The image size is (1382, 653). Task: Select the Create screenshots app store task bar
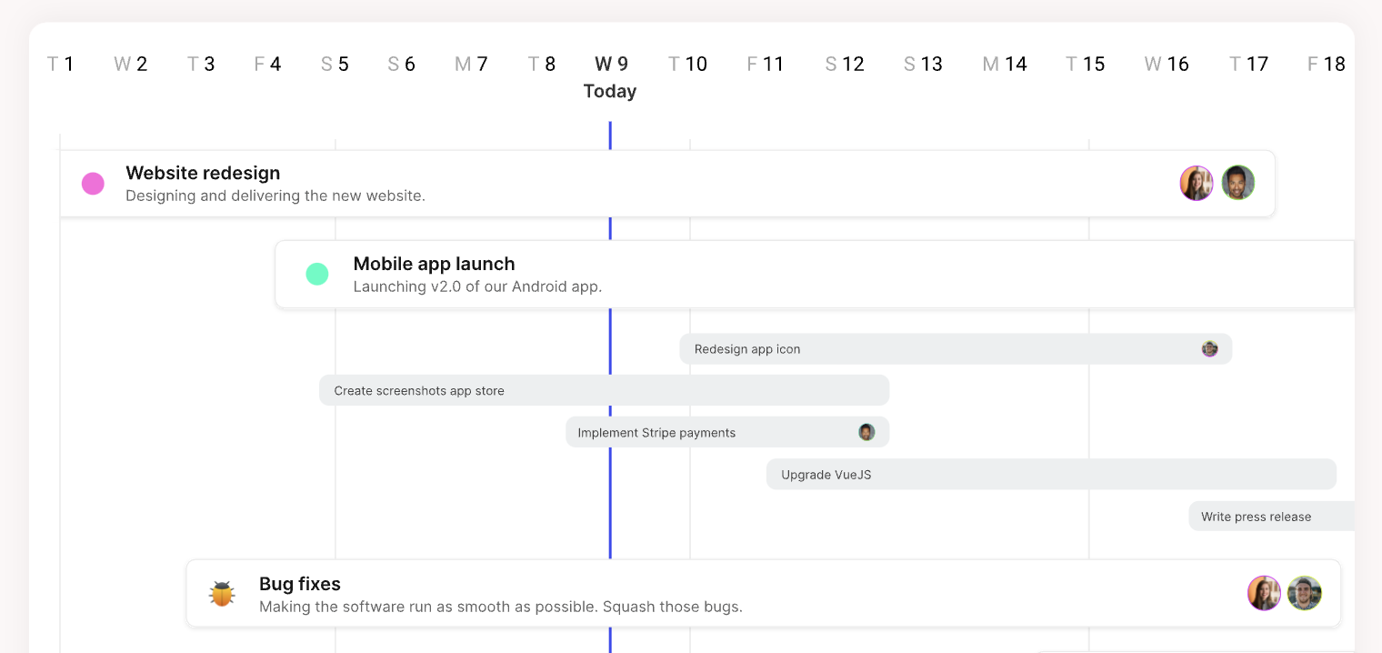tap(546, 389)
